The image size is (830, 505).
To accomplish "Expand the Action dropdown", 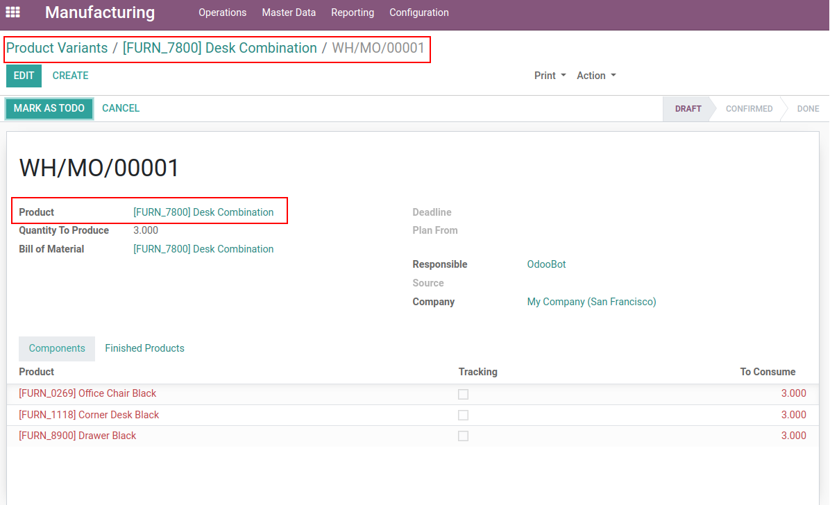I will click(596, 76).
